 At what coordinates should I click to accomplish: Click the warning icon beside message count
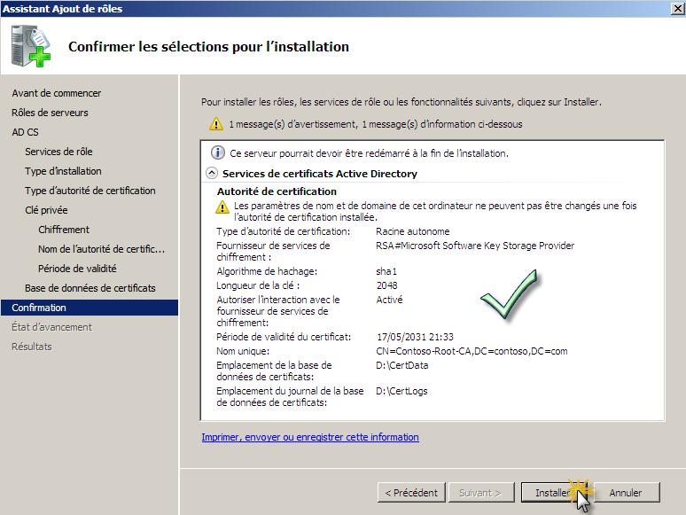pos(215,124)
